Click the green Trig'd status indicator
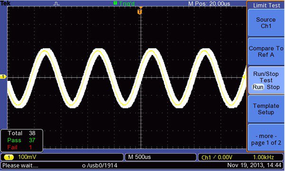 click(124, 3)
